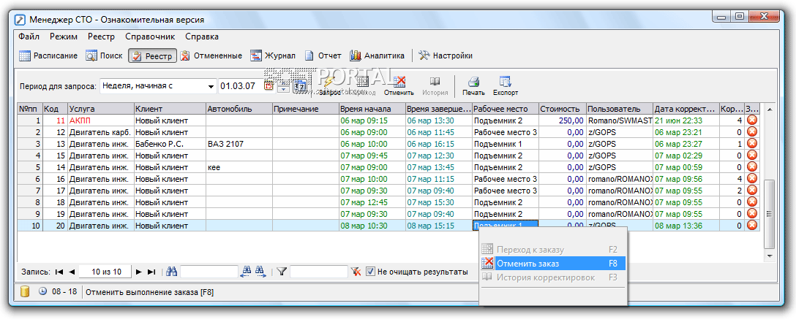Open the Реестр menu in the menu bar
Screen dimensions: 796x322
click(x=101, y=37)
